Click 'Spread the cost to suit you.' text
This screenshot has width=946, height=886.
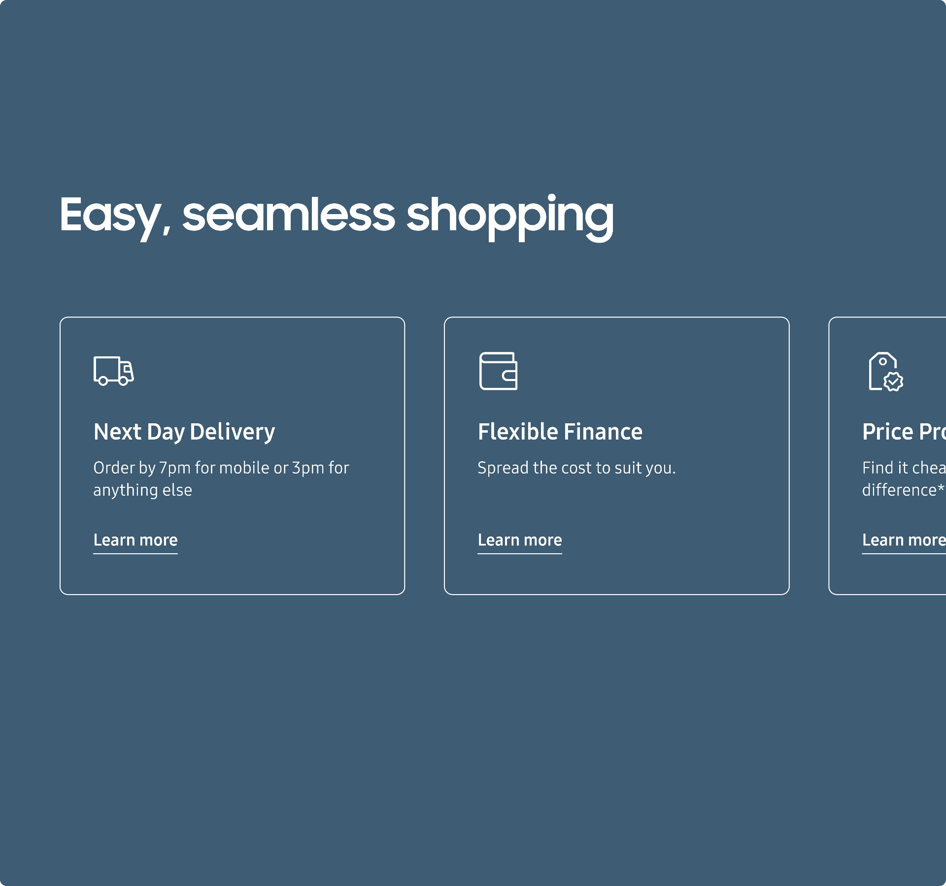click(x=576, y=468)
